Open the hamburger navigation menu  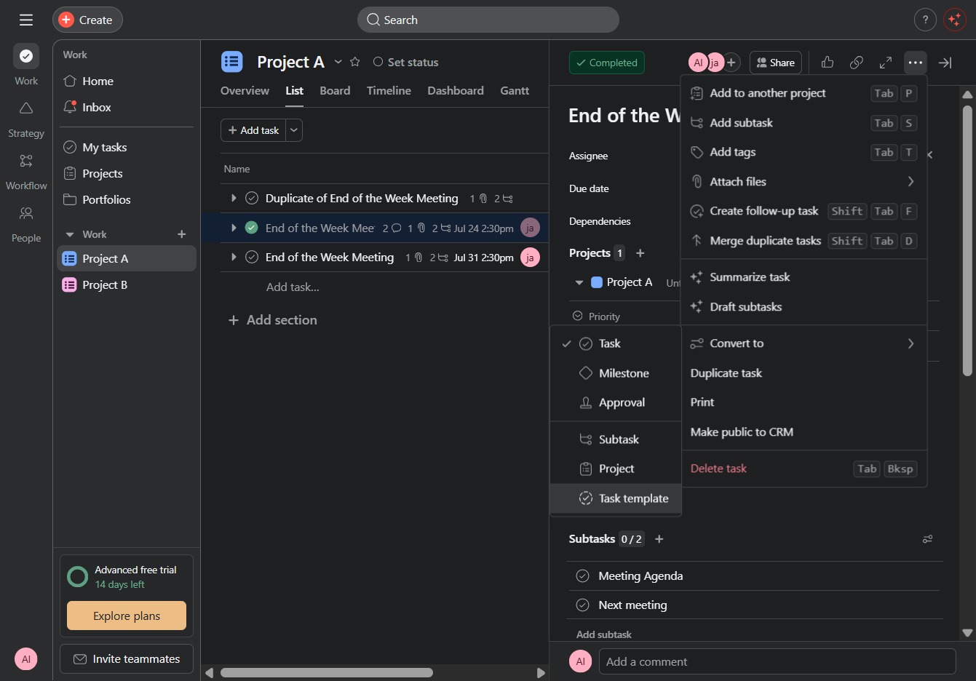(x=26, y=20)
